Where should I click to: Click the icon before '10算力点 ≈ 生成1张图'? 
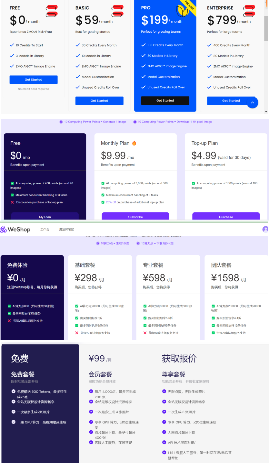(x=98, y=243)
